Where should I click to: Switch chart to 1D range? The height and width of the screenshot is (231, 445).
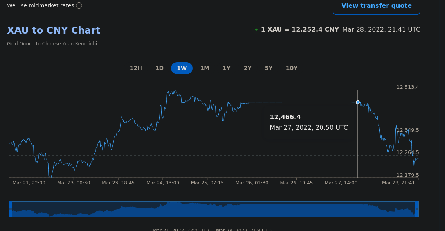point(159,68)
